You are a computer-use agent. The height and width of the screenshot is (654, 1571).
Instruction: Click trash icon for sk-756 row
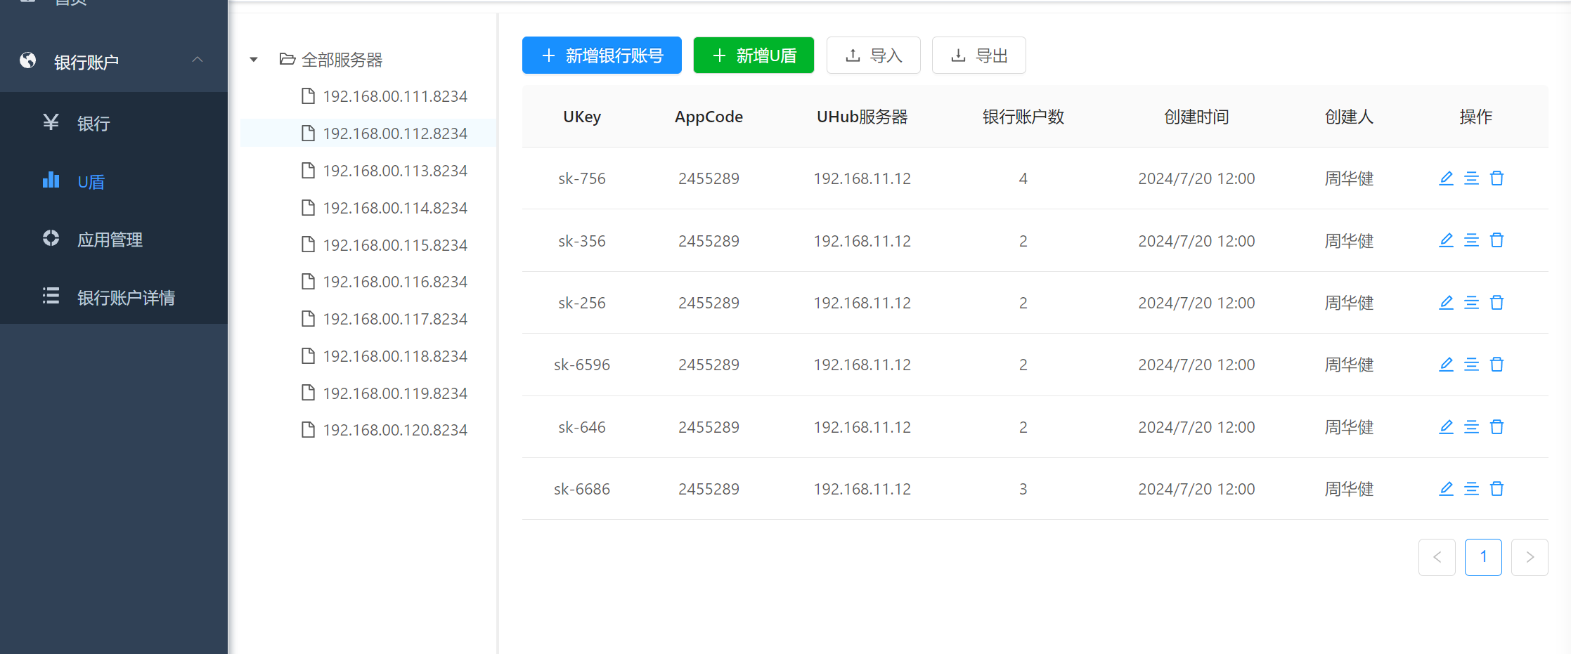coord(1497,178)
